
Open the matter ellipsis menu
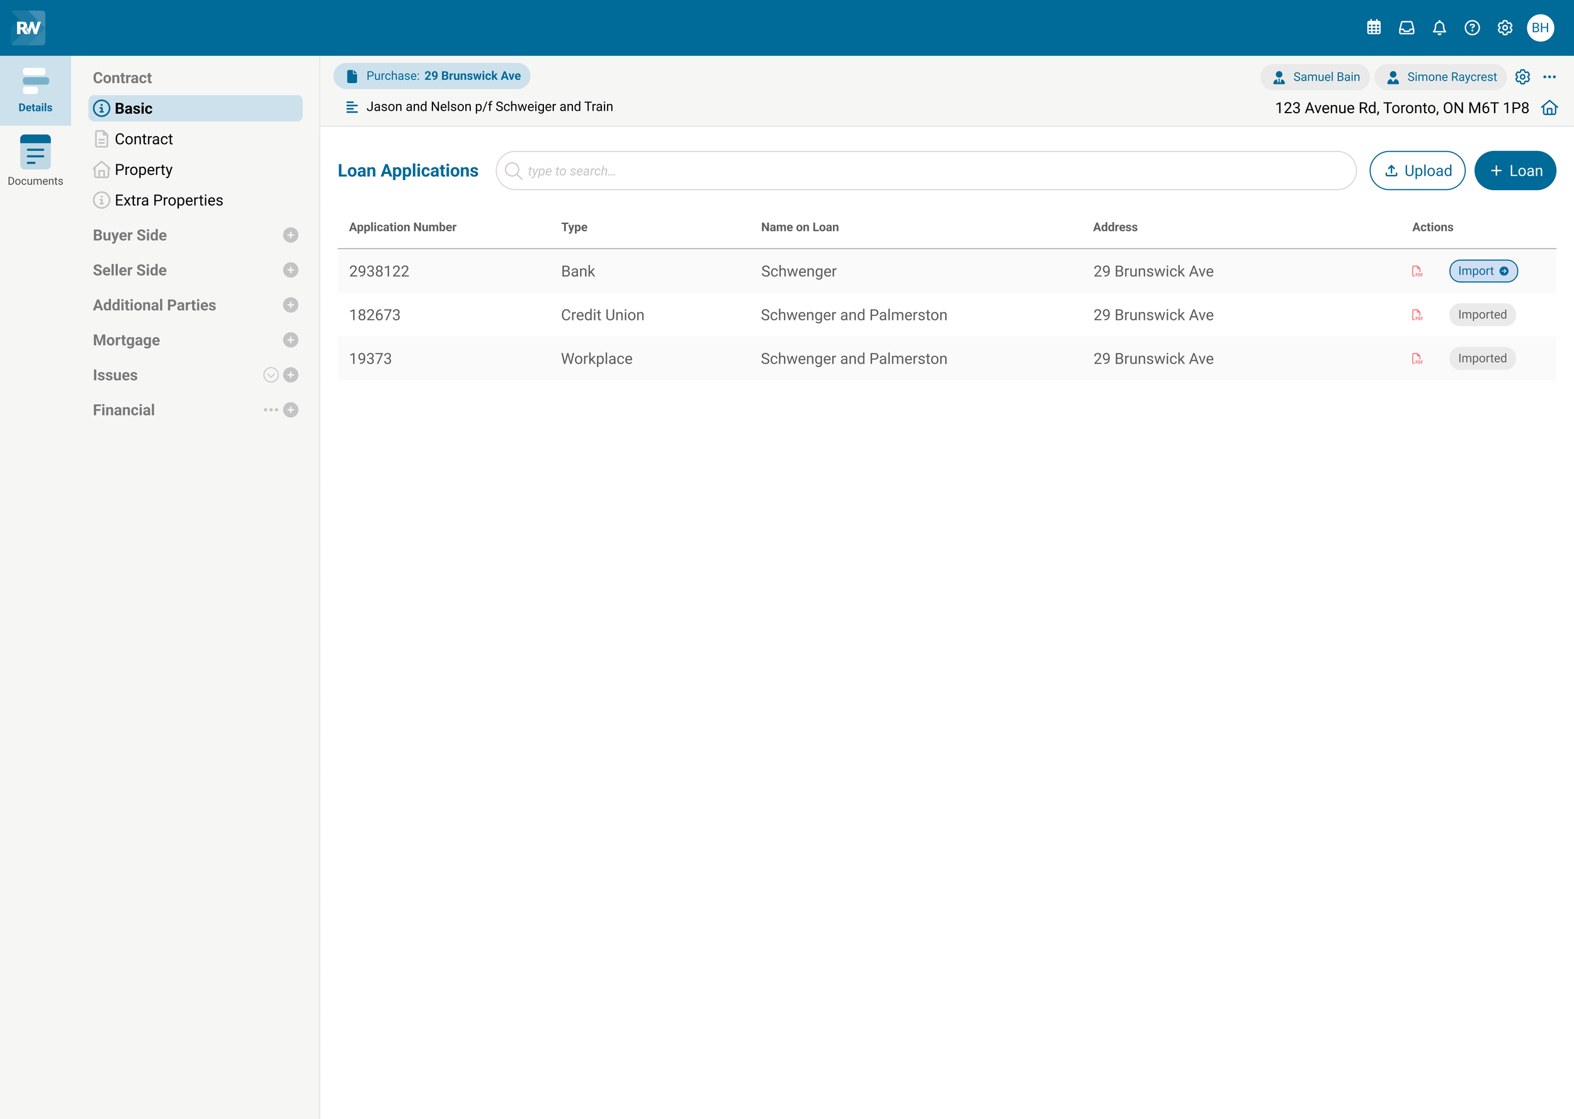[x=1549, y=77]
